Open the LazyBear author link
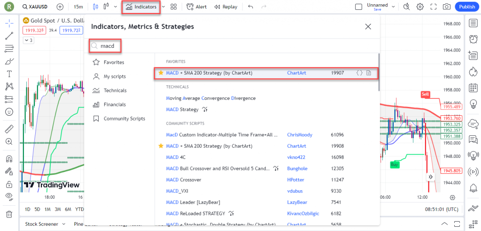481x231 pixels. (x=297, y=202)
